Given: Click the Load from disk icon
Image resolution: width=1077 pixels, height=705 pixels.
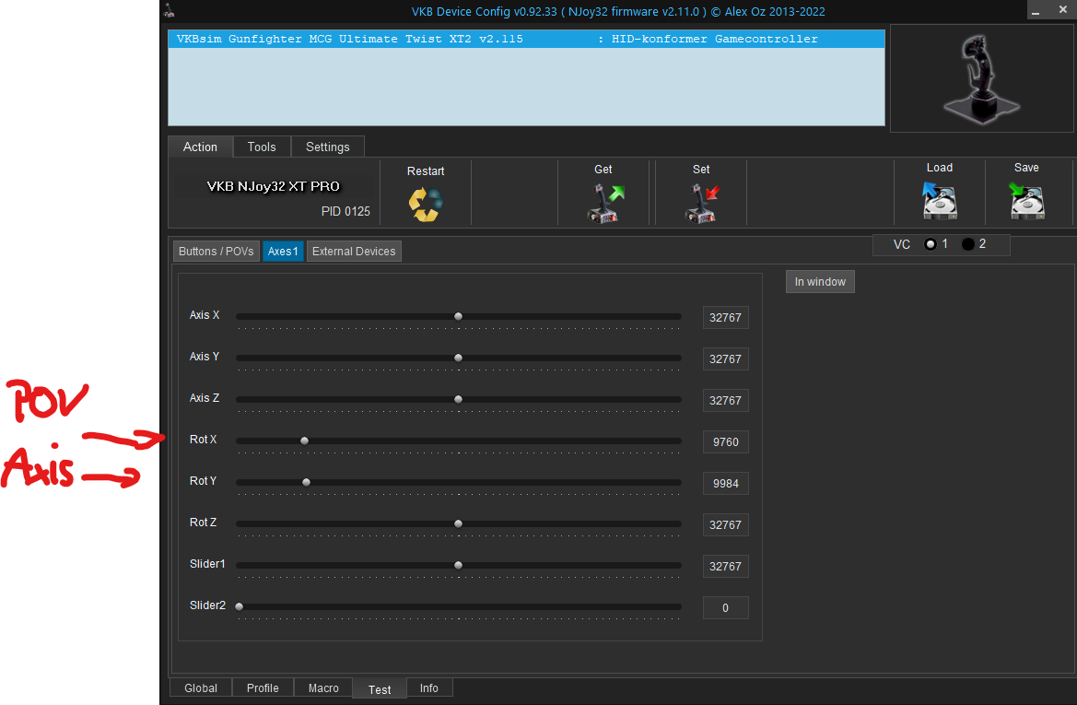Looking at the screenshot, I should [939, 200].
